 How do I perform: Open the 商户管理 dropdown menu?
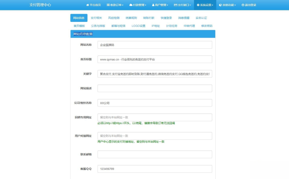point(160,5)
